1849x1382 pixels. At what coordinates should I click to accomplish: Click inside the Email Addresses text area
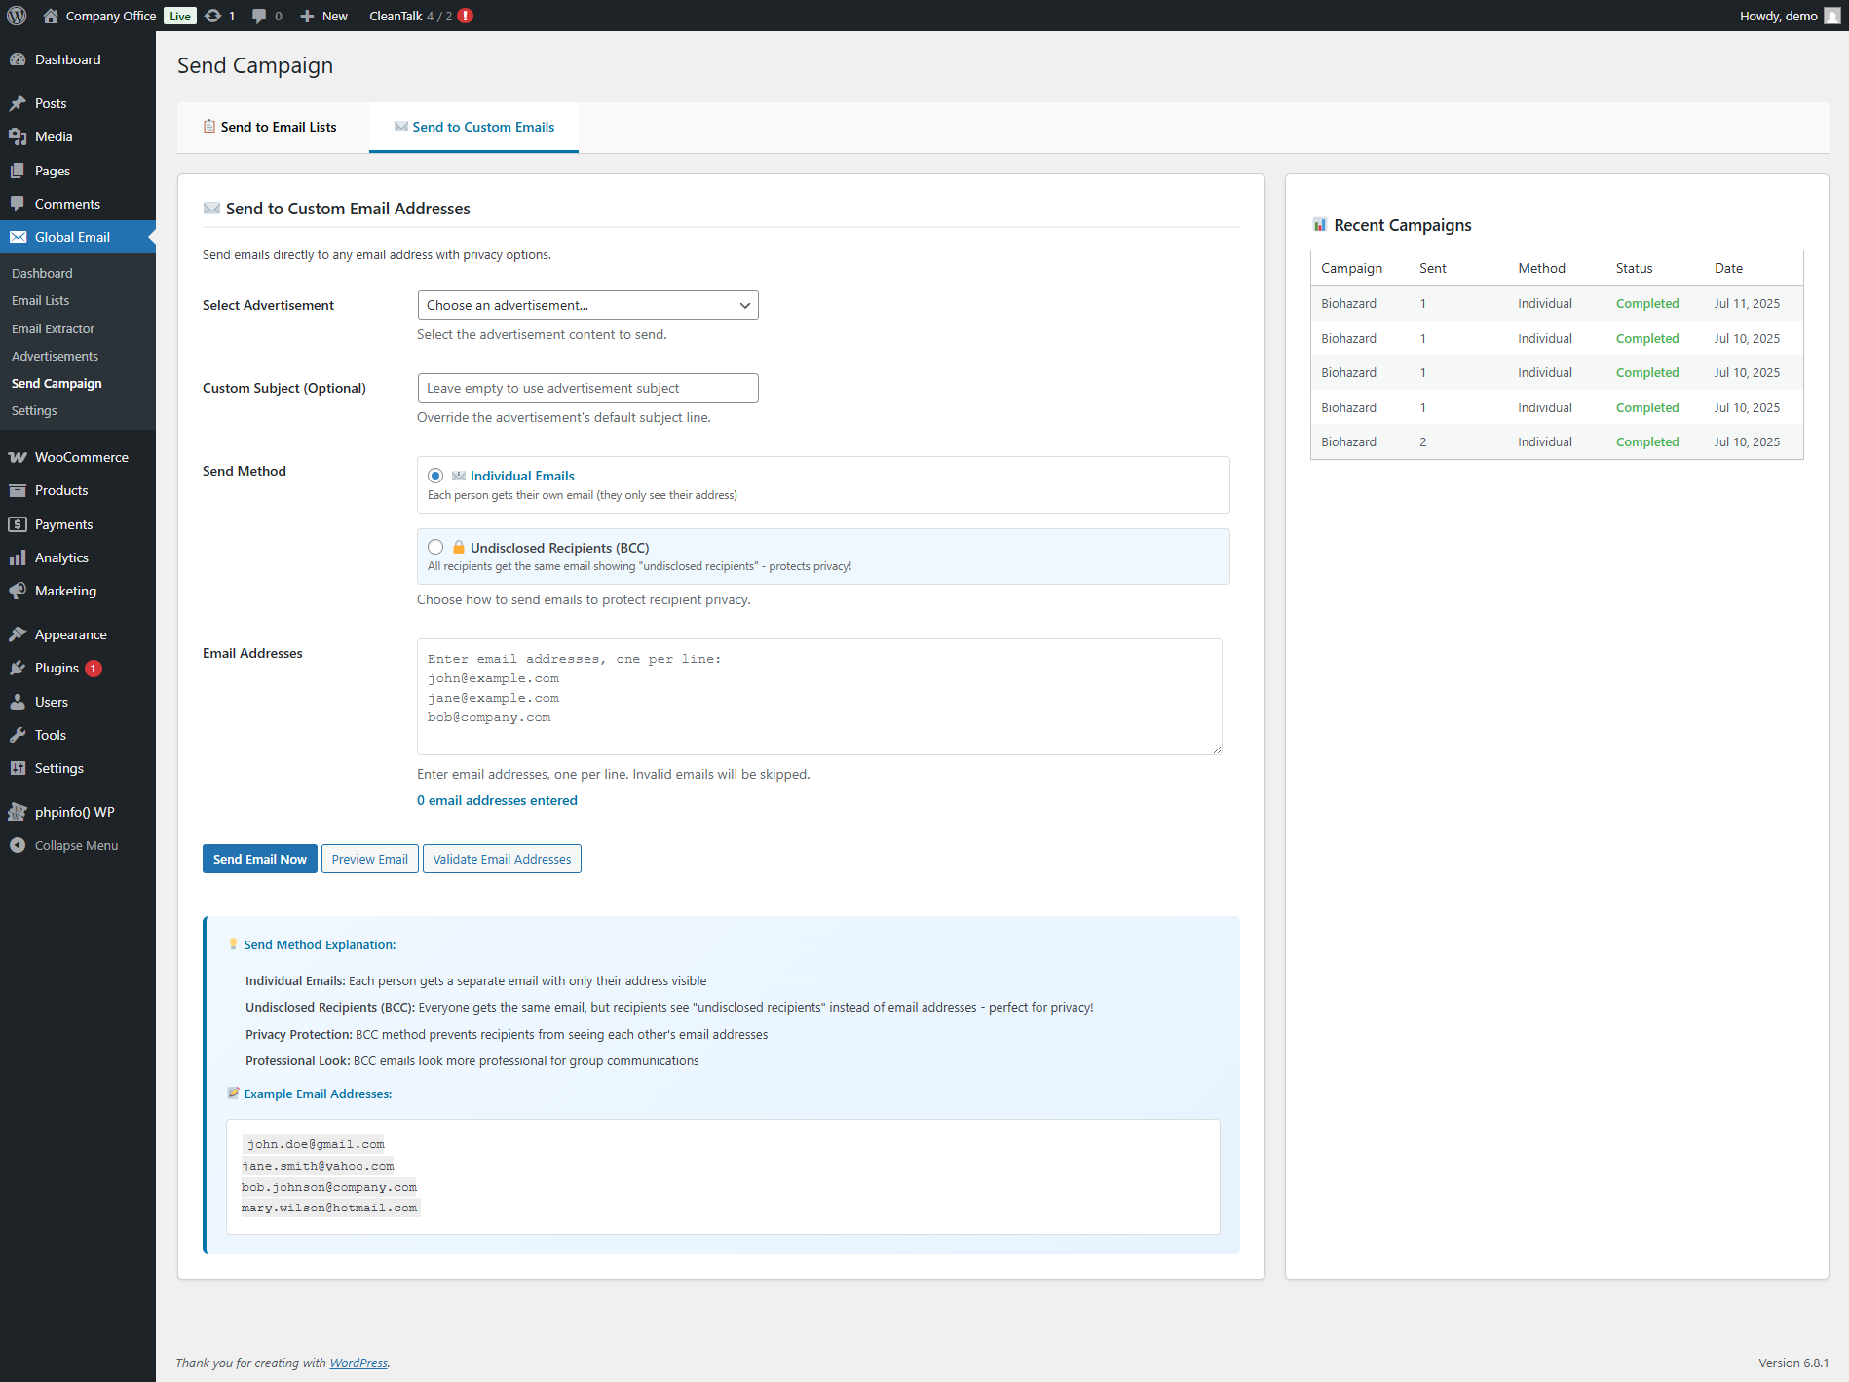(818, 697)
